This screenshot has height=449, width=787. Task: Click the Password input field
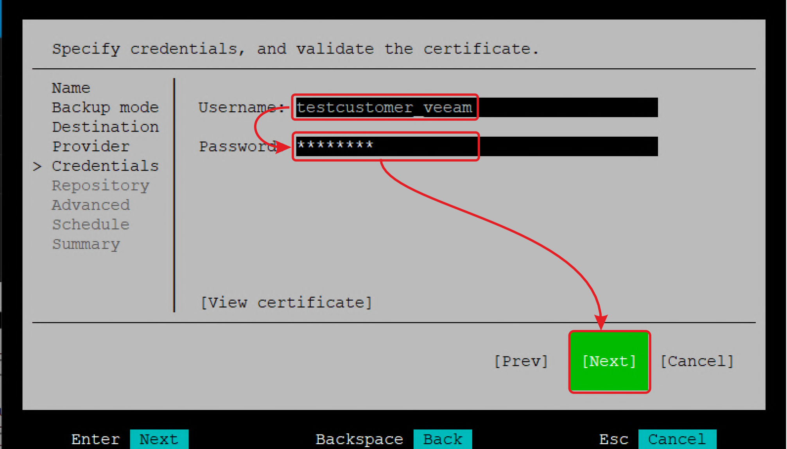[476, 146]
